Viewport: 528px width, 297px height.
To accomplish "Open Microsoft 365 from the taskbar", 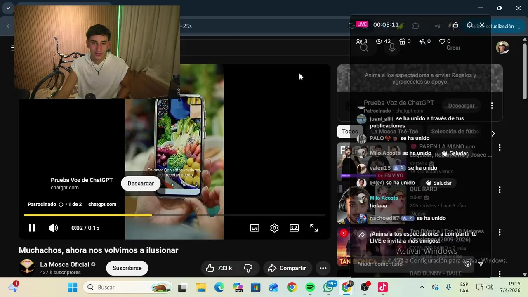I will 237,287.
